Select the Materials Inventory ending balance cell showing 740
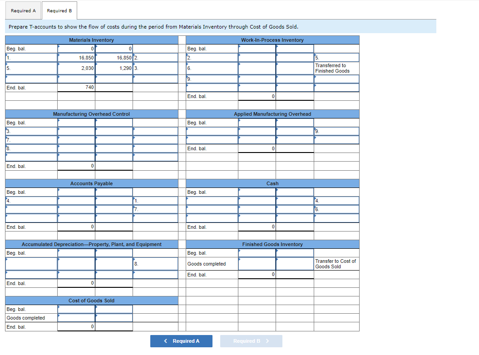 coord(76,88)
